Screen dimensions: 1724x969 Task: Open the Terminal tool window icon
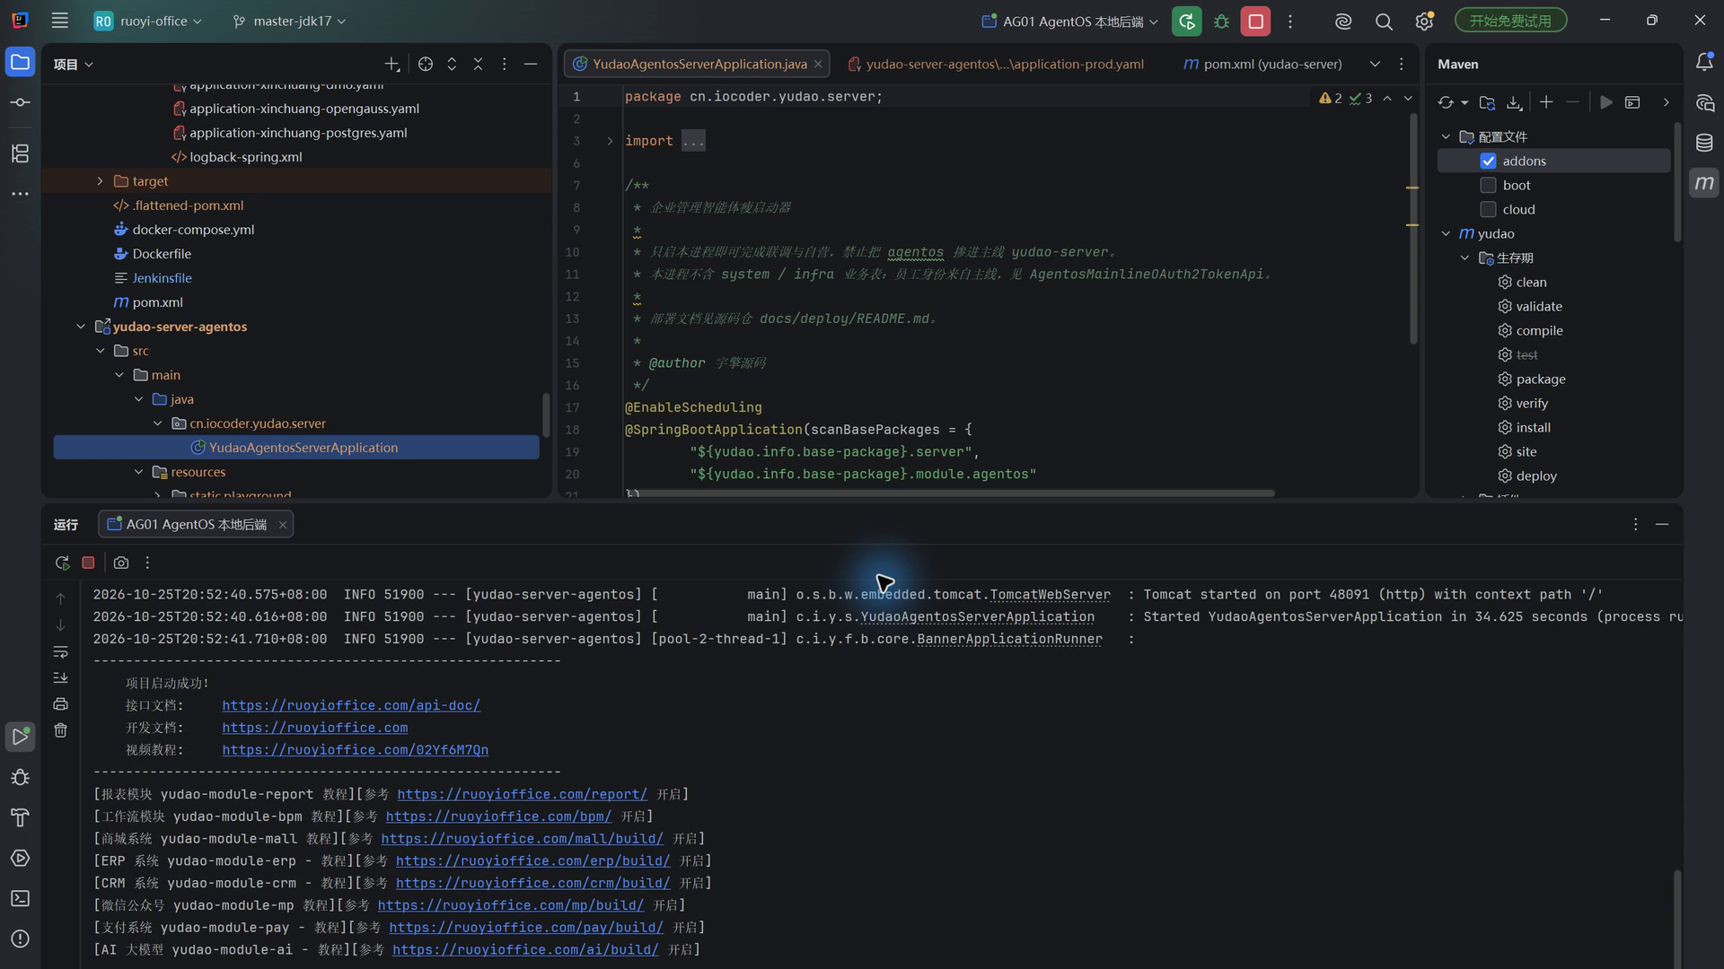(20, 898)
